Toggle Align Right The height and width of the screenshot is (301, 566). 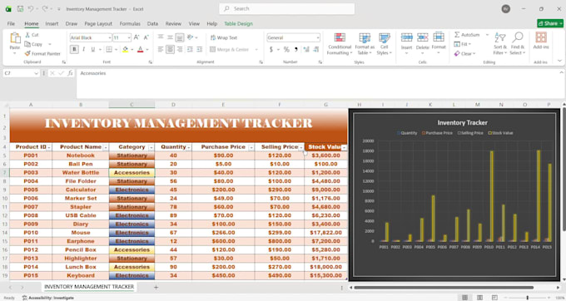click(x=180, y=49)
